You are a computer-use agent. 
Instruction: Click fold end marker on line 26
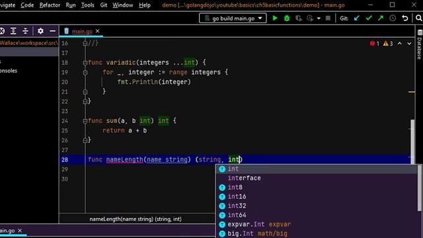pyautogui.click(x=85, y=140)
